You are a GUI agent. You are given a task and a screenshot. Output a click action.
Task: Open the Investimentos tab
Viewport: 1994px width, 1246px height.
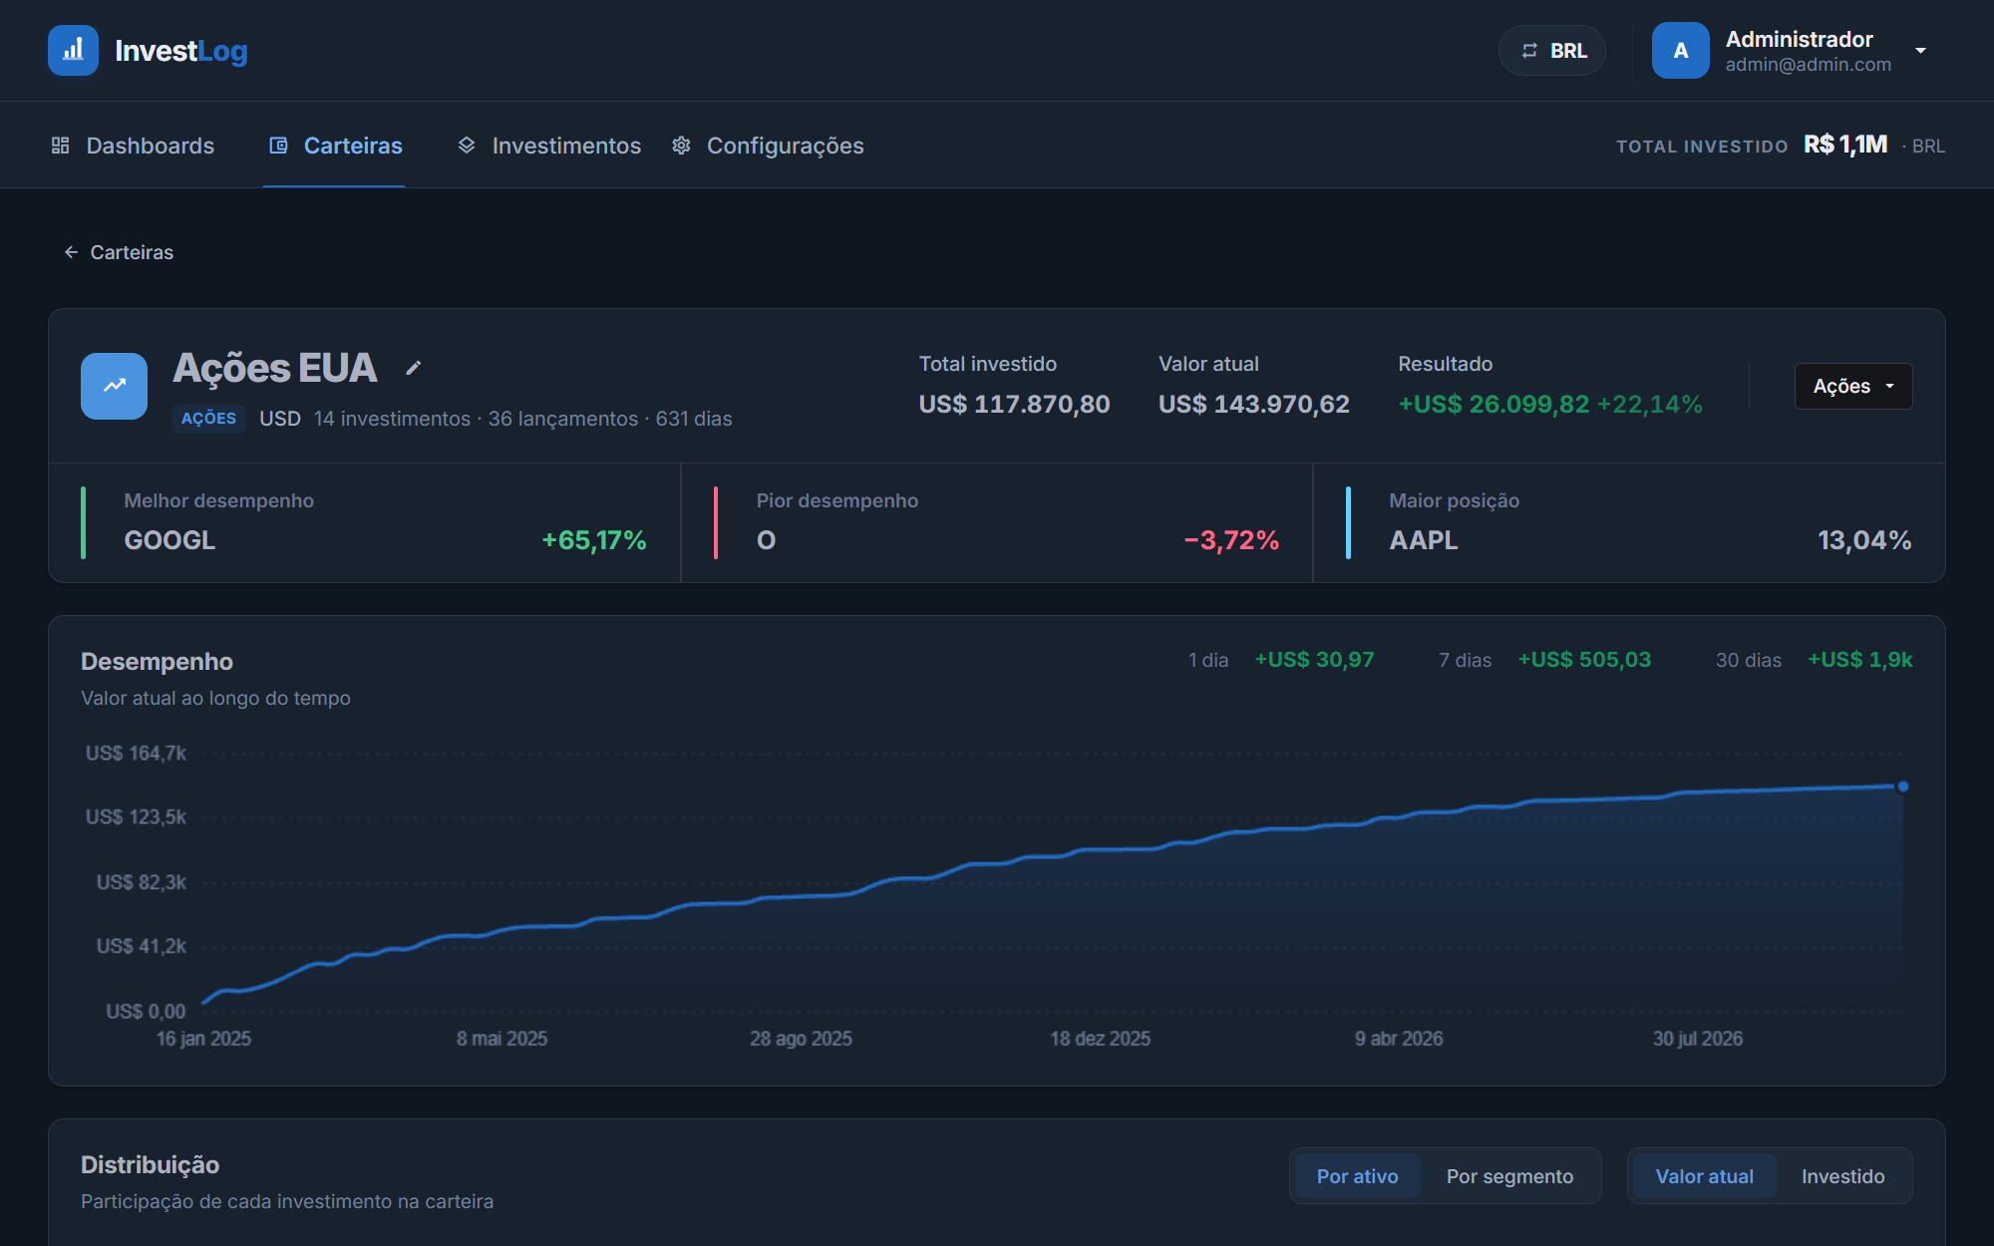pos(548,146)
